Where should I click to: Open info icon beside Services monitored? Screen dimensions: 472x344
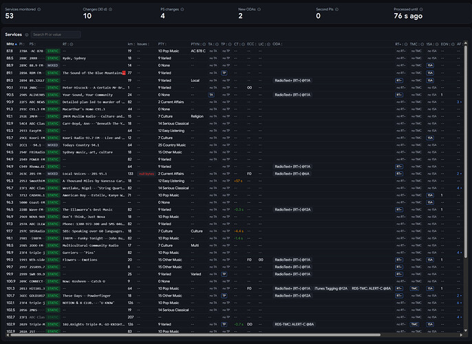(39, 10)
